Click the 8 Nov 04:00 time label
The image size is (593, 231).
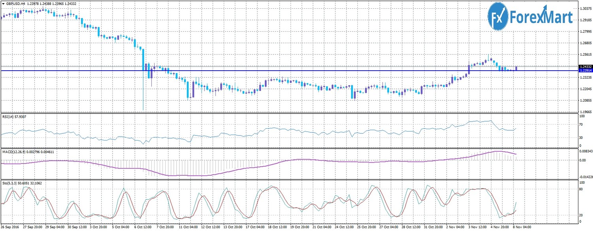522,227
